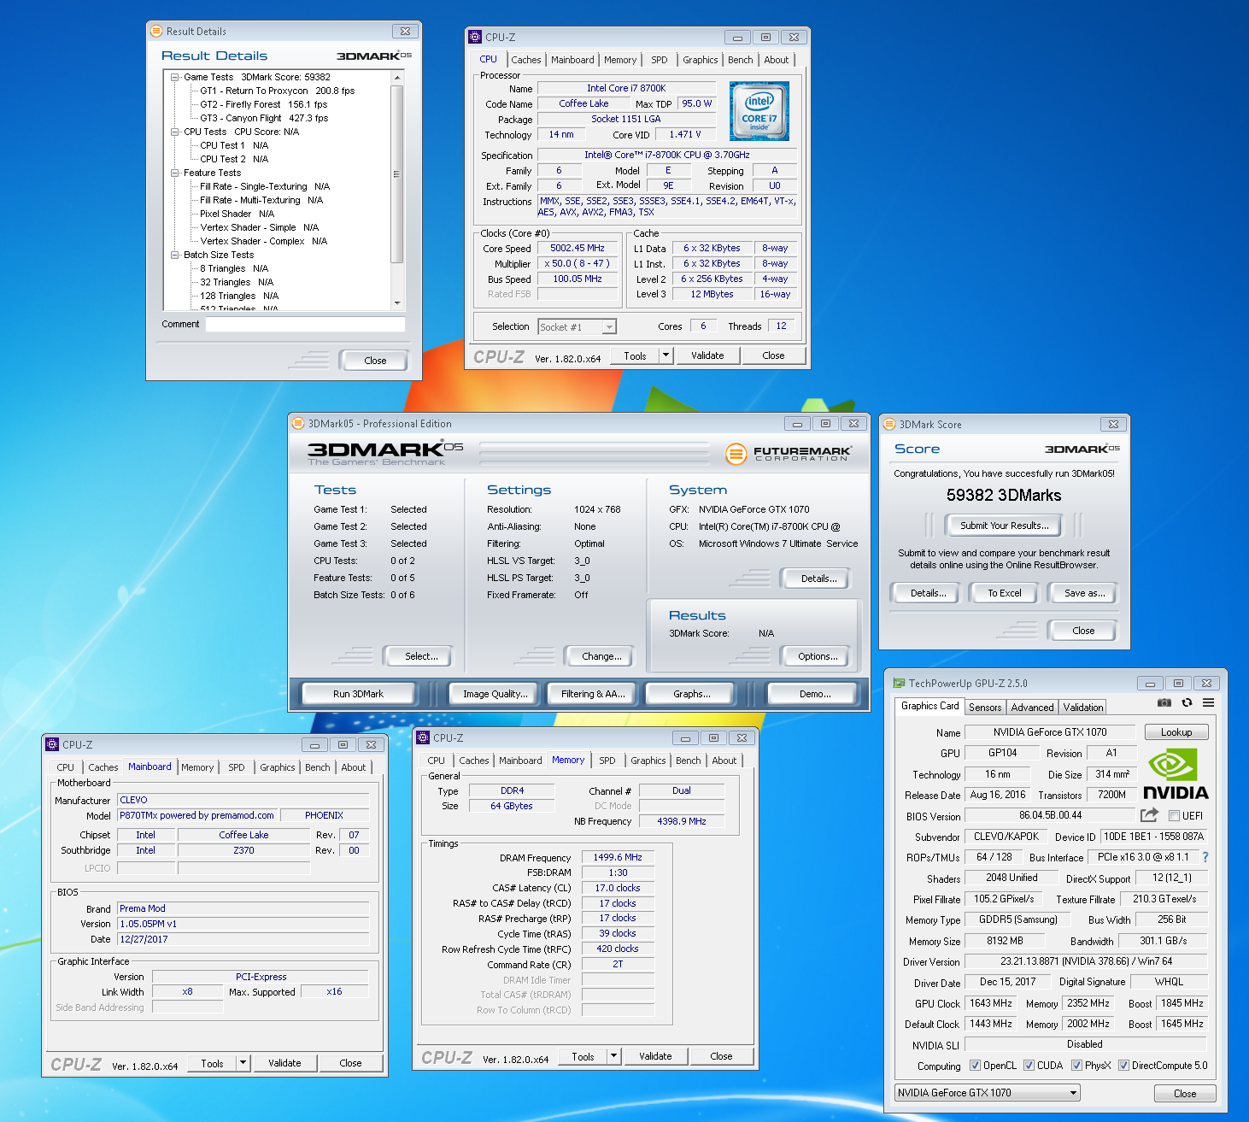1249x1122 pixels.
Task: Click the NVIDIA logo in GPU-Z
Action: [x=1176, y=774]
